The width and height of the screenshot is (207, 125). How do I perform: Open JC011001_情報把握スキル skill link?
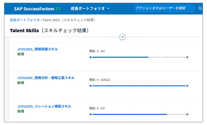pyautogui.click(x=38, y=49)
